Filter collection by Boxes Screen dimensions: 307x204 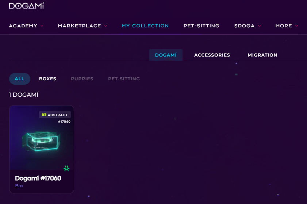coord(47,79)
